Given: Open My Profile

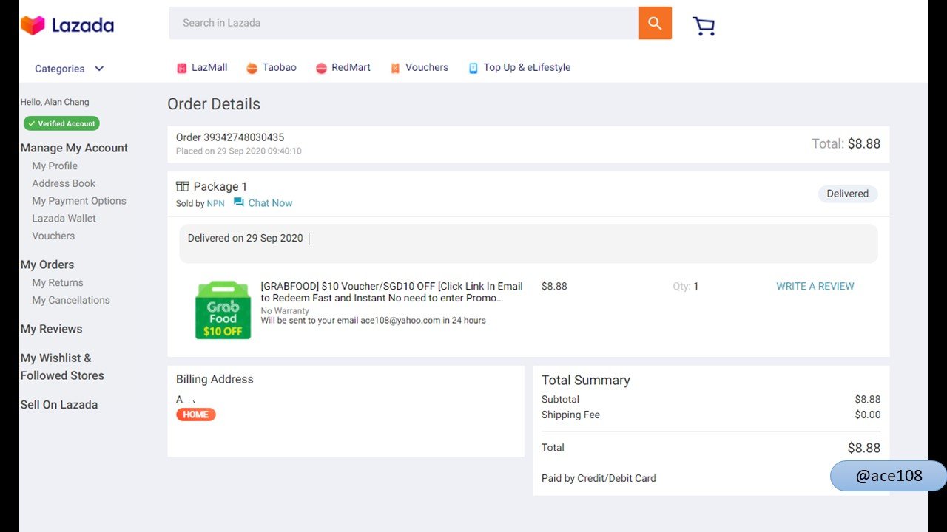Looking at the screenshot, I should tap(55, 166).
